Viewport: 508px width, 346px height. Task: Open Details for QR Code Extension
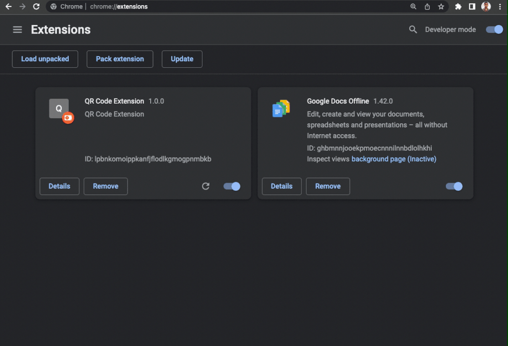click(x=59, y=186)
